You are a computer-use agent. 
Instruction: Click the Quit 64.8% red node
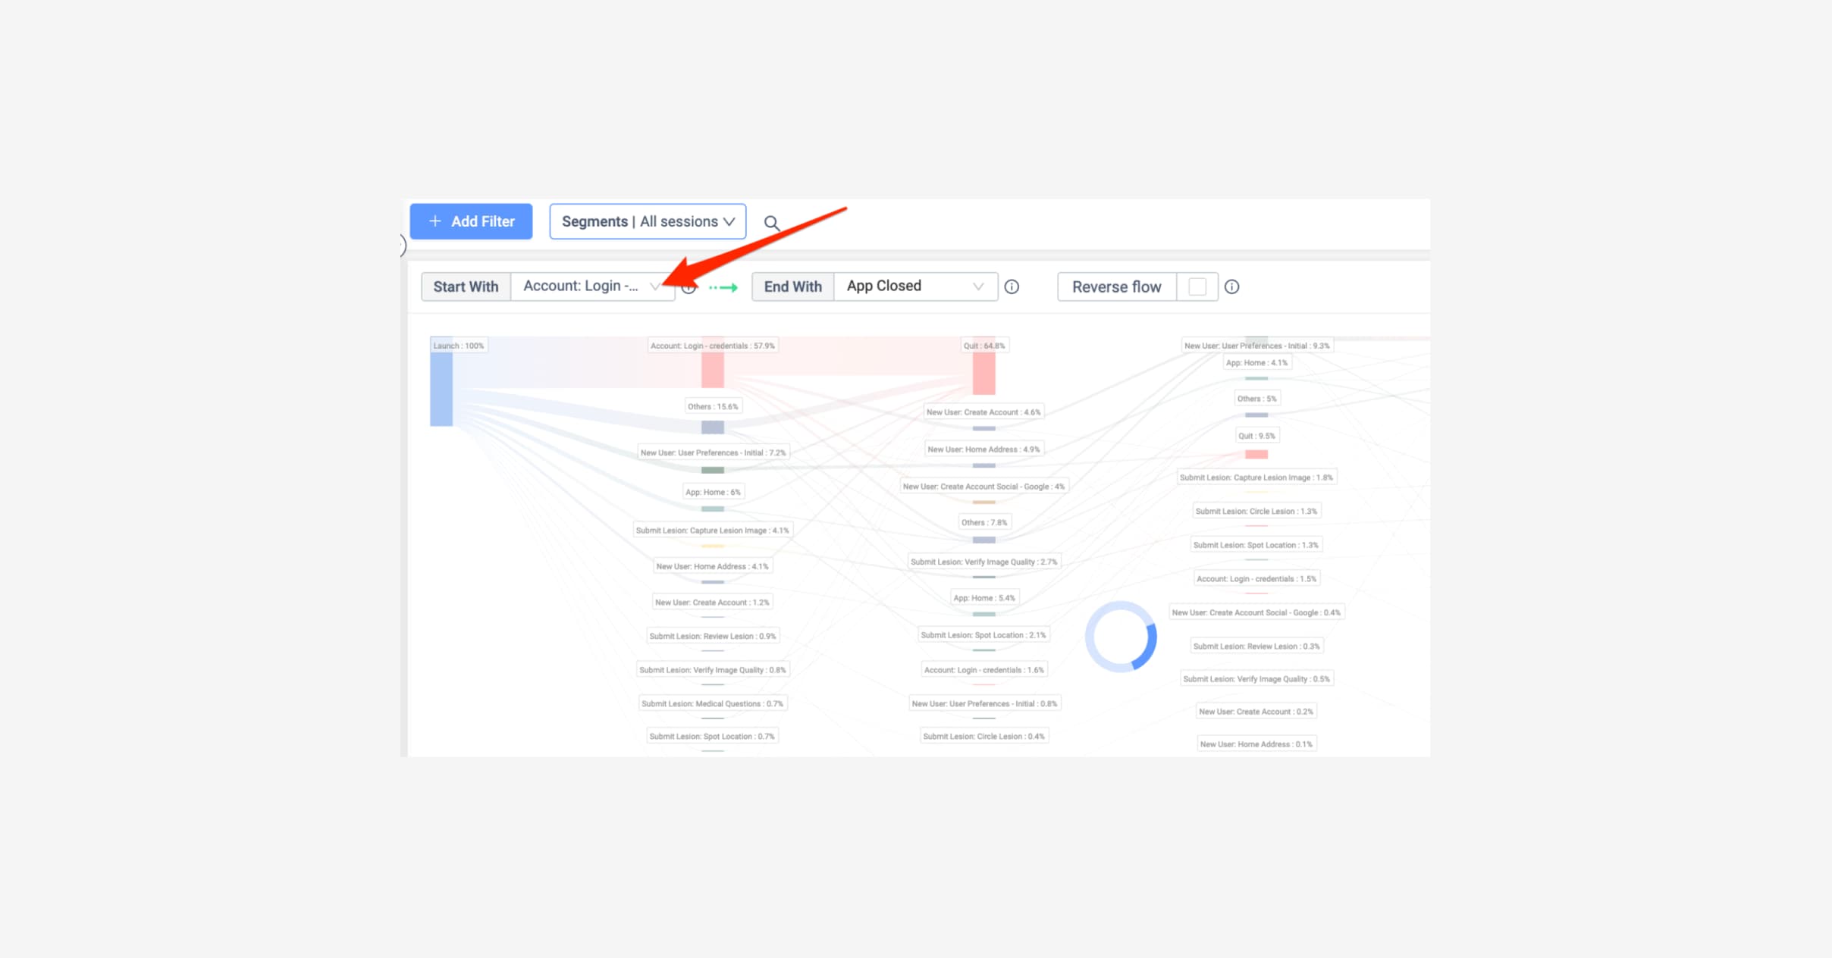[983, 372]
